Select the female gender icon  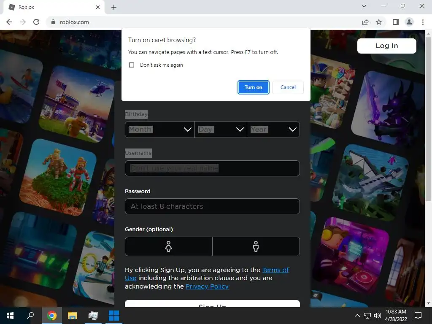click(x=169, y=246)
